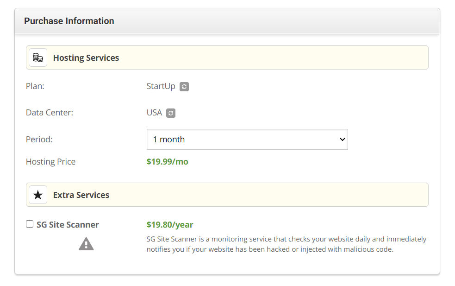Click the change data center icon beside USA

point(171,113)
